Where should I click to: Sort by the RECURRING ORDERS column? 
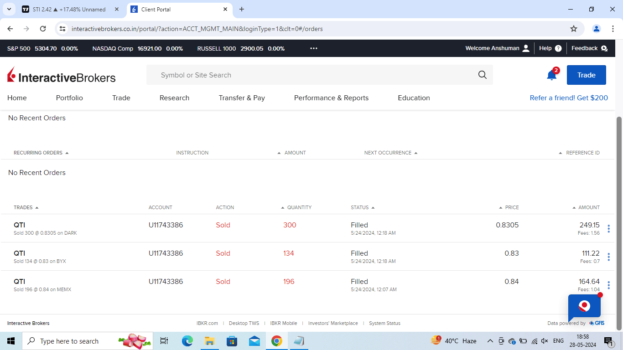coord(41,153)
